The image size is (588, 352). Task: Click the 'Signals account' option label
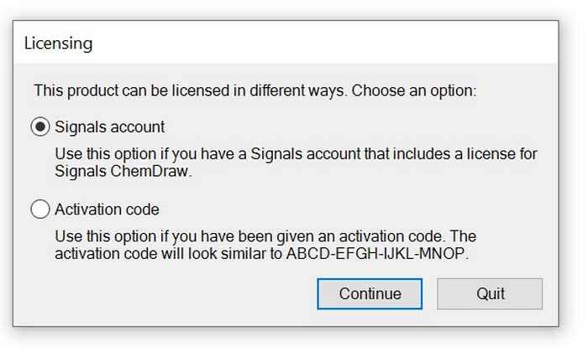(109, 127)
